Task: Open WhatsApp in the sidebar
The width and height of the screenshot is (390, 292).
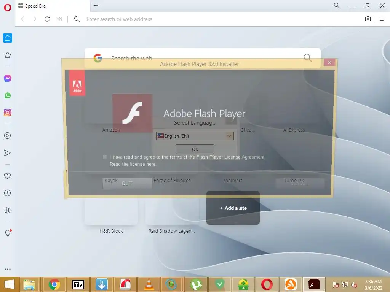Action: (8, 95)
